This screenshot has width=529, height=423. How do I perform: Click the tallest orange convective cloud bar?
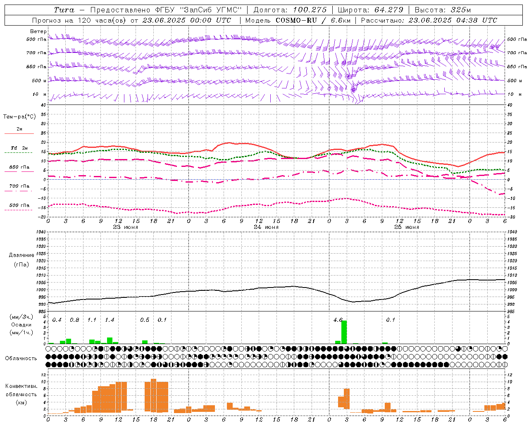pyautogui.click(x=153, y=395)
